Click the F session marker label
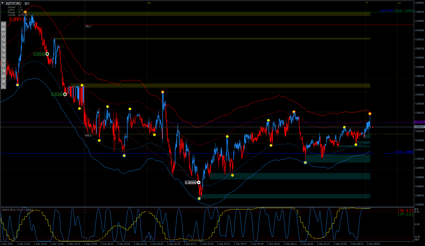Viewport: 425px width, 246px height. click(x=367, y=3)
